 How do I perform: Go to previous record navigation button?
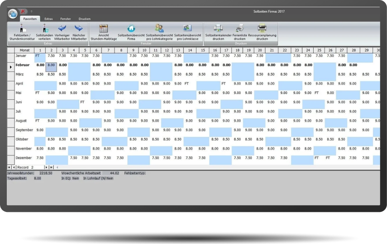coord(14,167)
